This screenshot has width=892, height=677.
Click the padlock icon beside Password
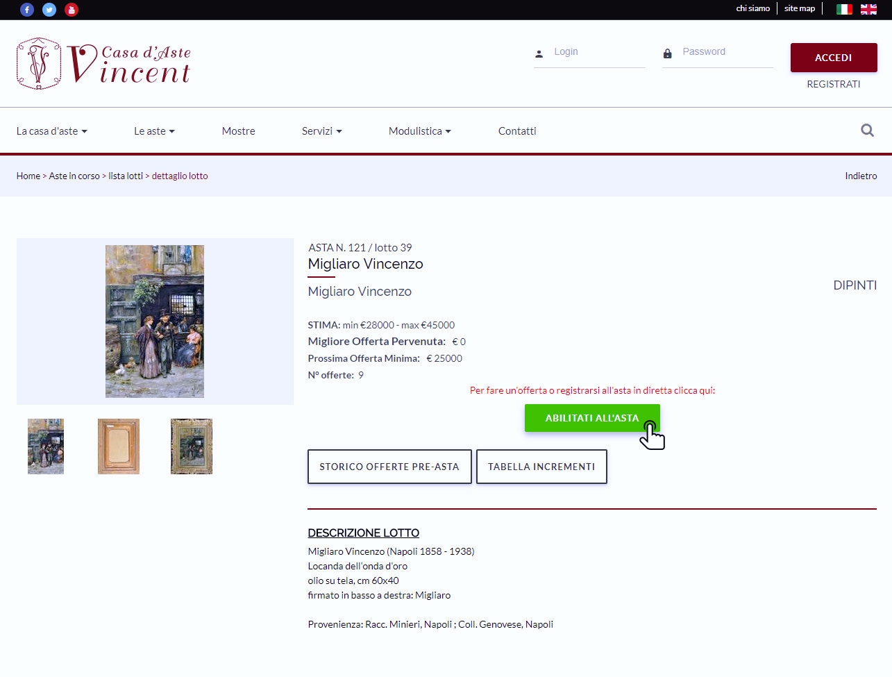tap(667, 53)
